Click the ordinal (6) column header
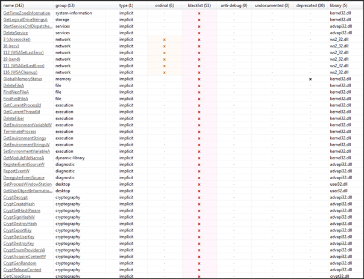Image resolution: width=364 pixels, height=279 pixels. click(x=165, y=5)
